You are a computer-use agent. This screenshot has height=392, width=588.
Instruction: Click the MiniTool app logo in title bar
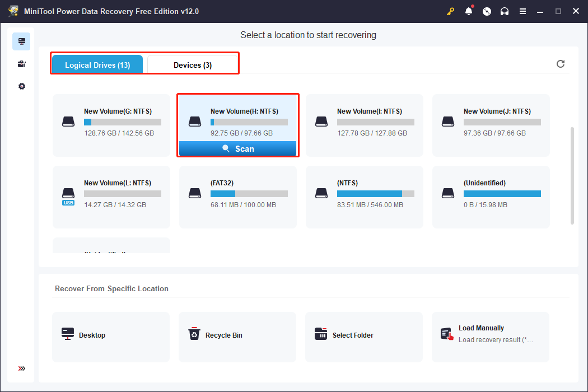(x=13, y=11)
